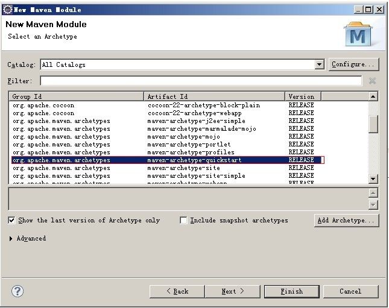Screen dimensions: 389x308
Task: Cancel the New Maven Module wizard
Action: point(350,291)
